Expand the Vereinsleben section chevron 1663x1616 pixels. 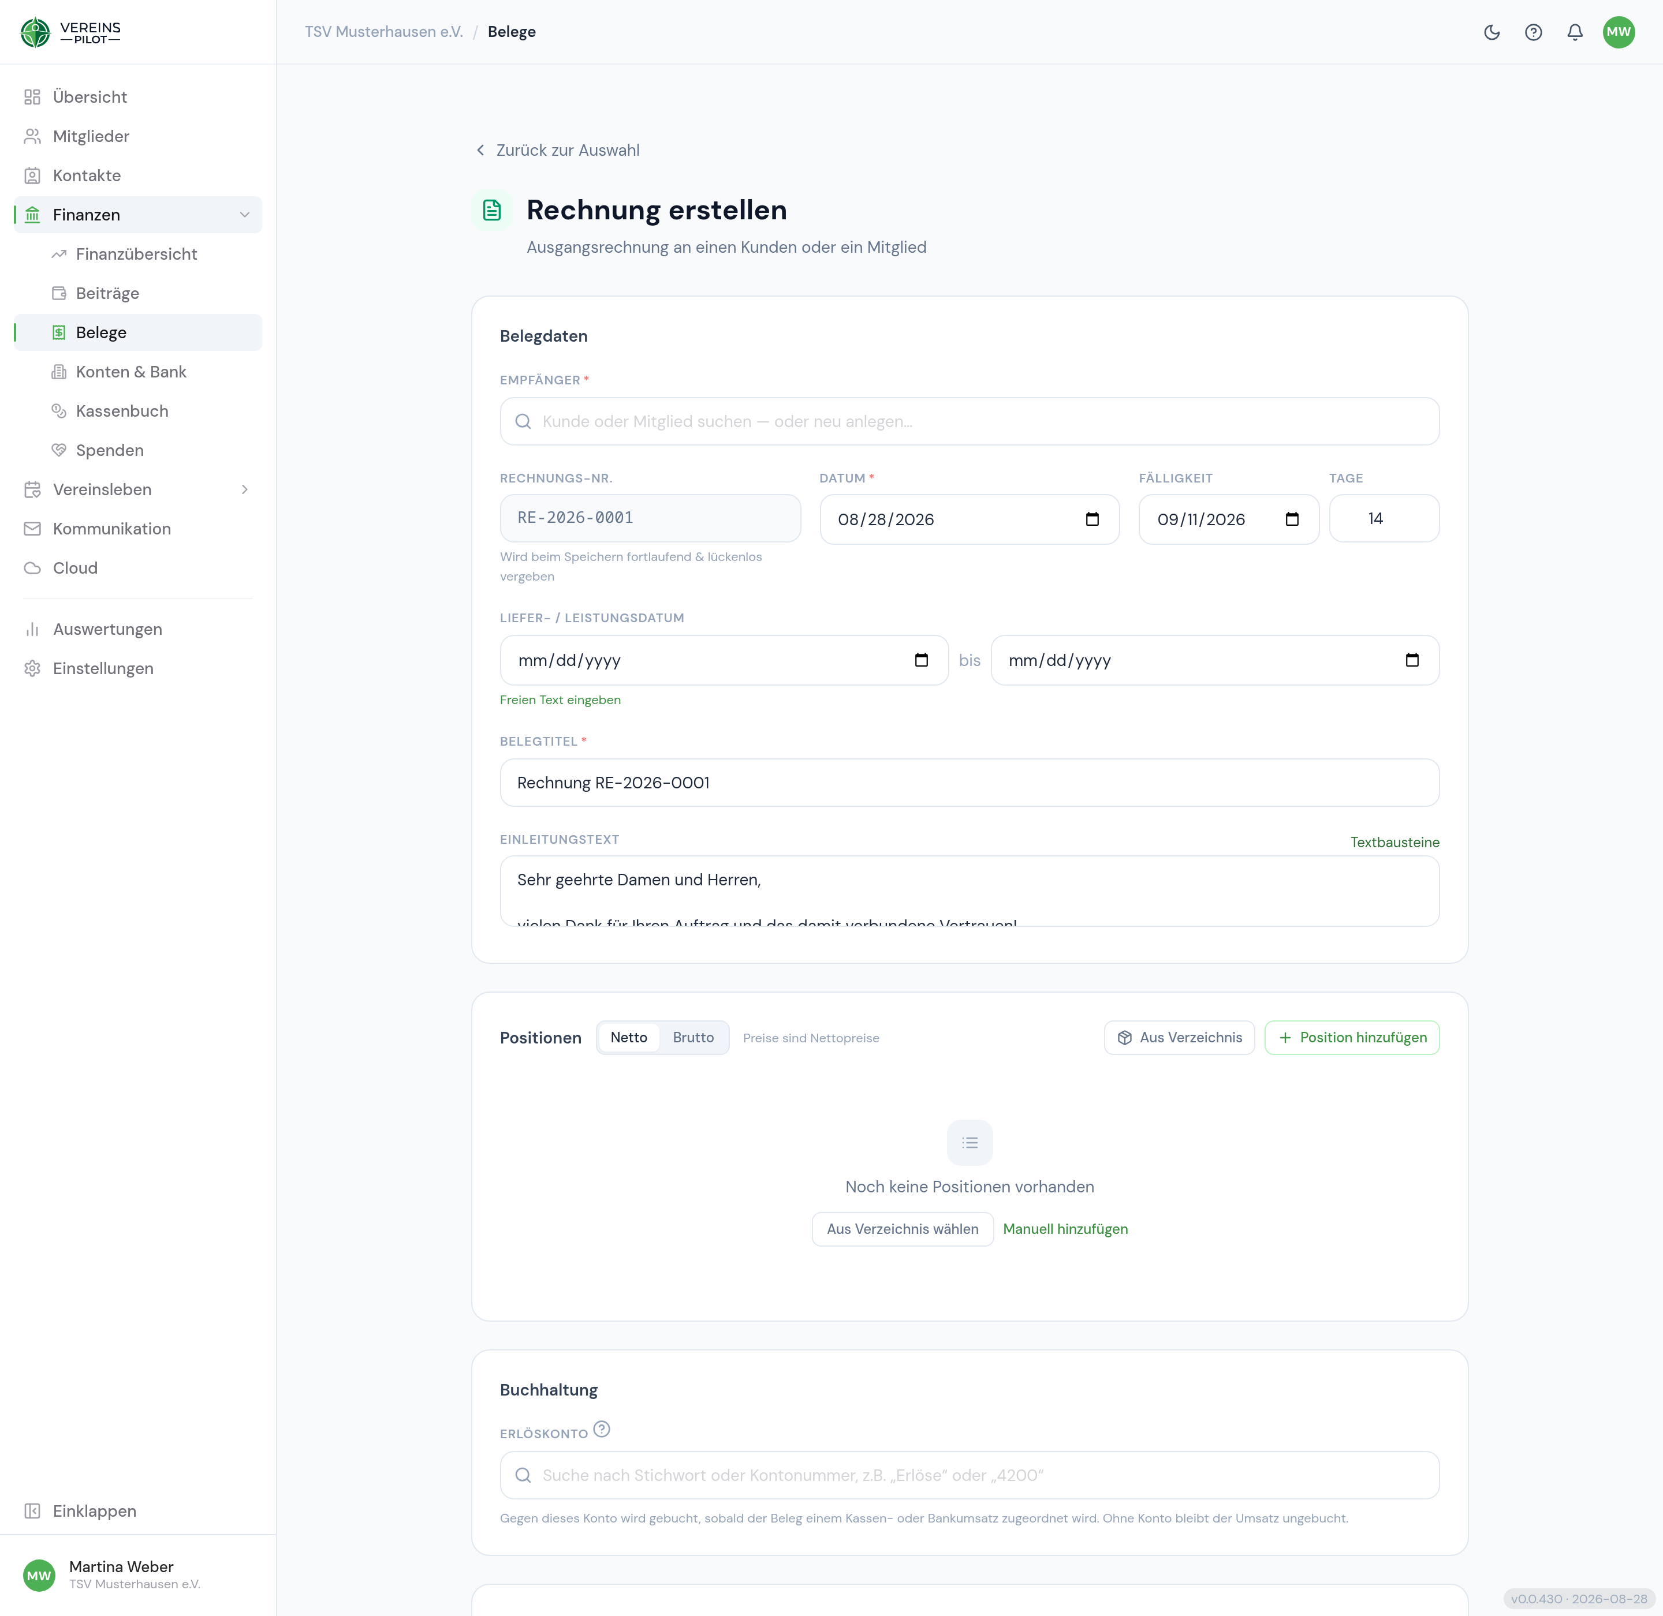pyautogui.click(x=245, y=490)
